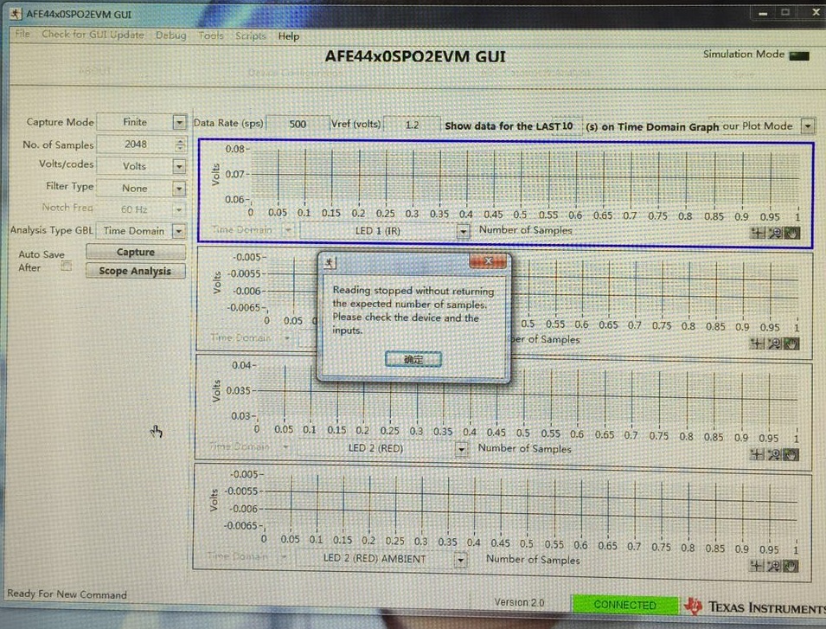The height and width of the screenshot is (629, 826).
Task: Click zoom tool on LED 2 (RED) AMBIENT graph
Action: point(773,566)
